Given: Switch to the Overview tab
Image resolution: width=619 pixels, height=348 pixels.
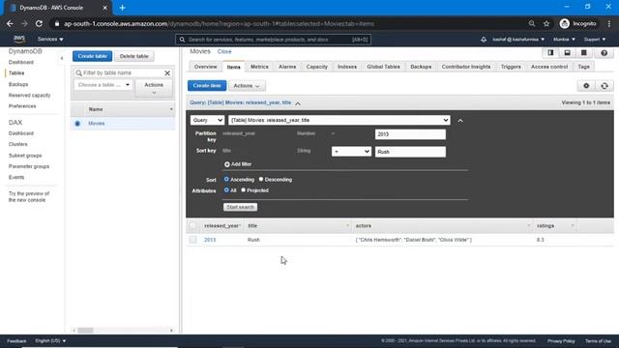Looking at the screenshot, I should (205, 67).
